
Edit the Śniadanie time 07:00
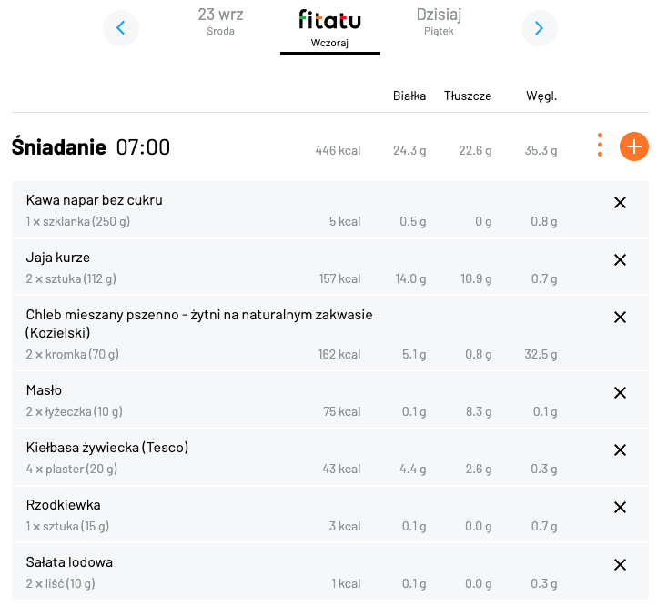coord(143,147)
